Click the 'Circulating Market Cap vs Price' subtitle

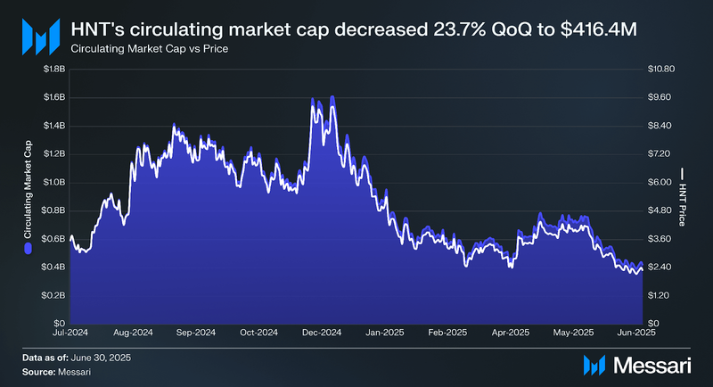point(150,49)
